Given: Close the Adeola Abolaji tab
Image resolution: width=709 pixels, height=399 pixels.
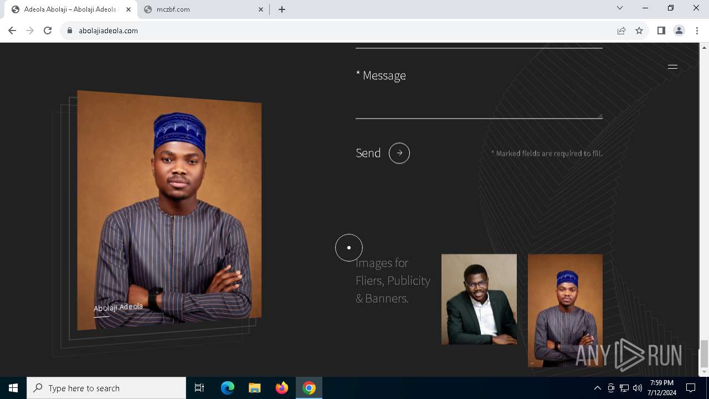Looking at the screenshot, I should tap(129, 9).
